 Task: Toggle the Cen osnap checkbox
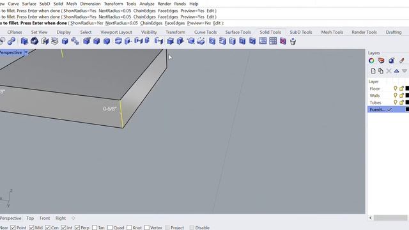pyautogui.click(x=47, y=227)
